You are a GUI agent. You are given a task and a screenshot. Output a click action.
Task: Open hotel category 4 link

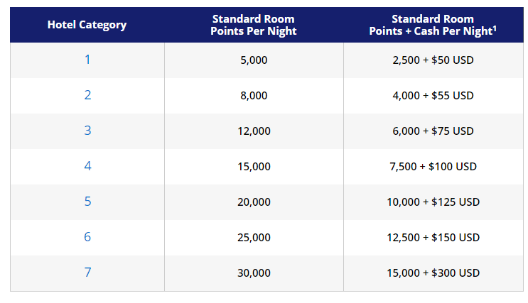coord(87,166)
